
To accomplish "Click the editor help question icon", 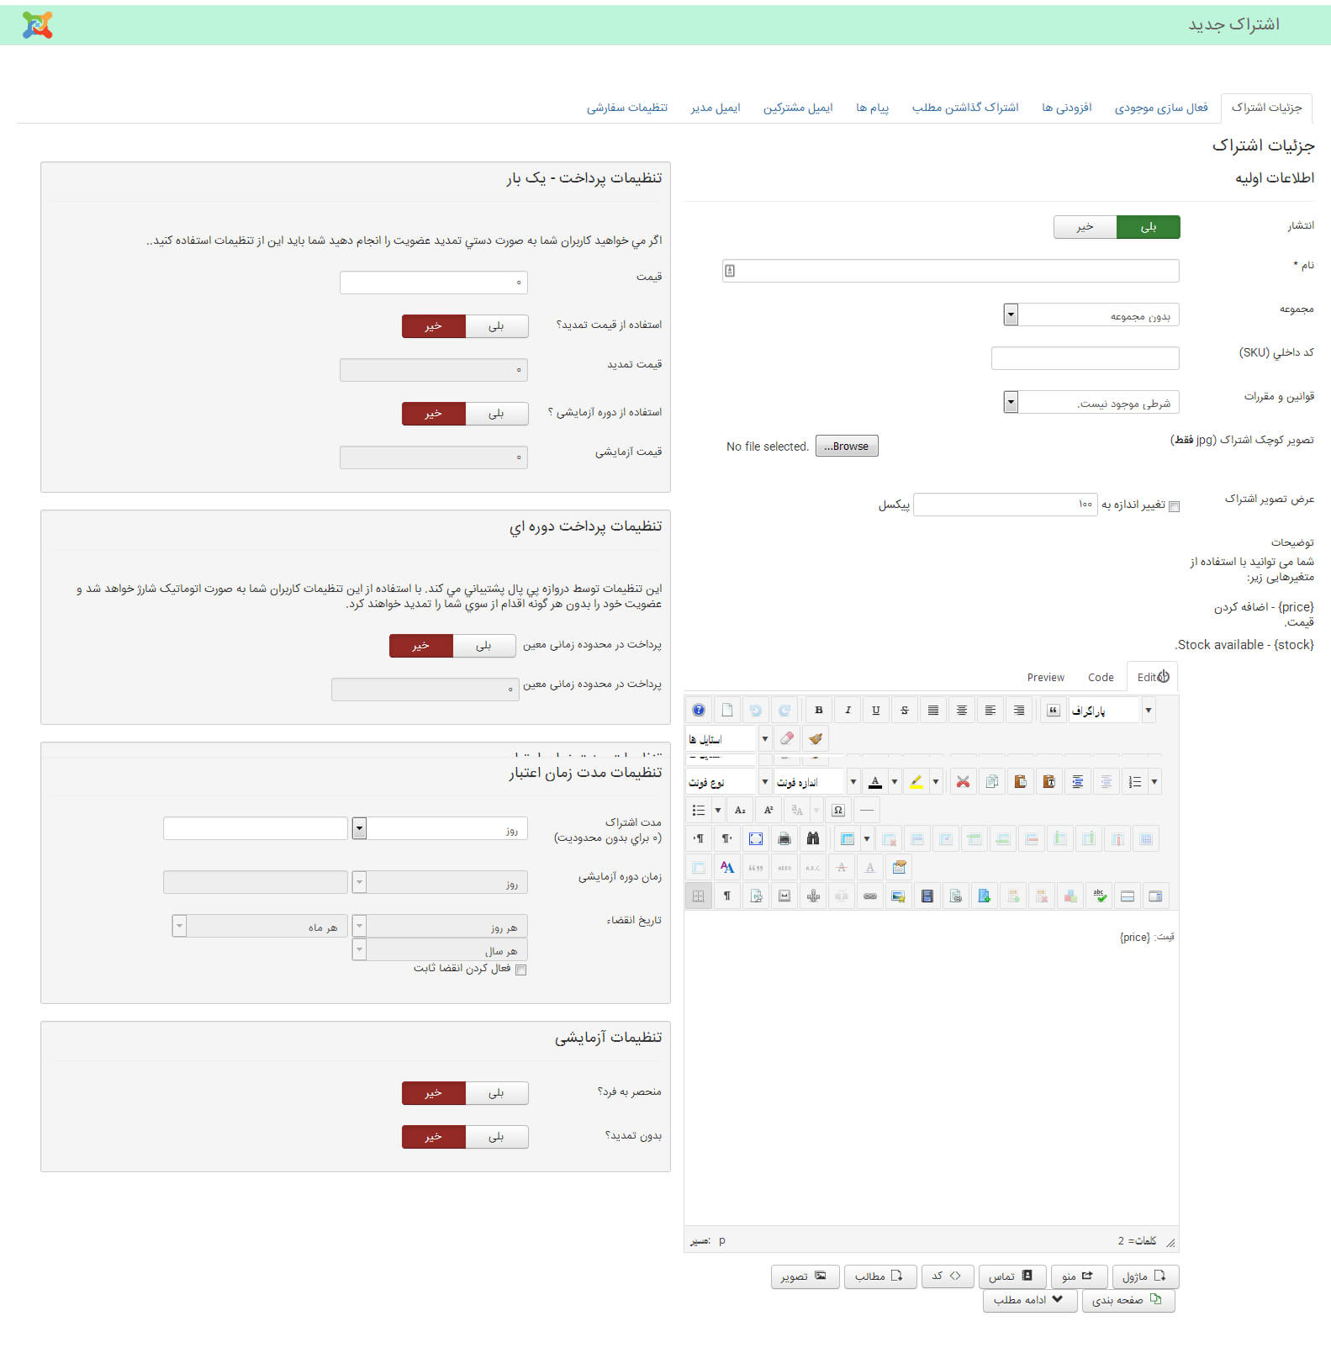I will click(x=698, y=711).
